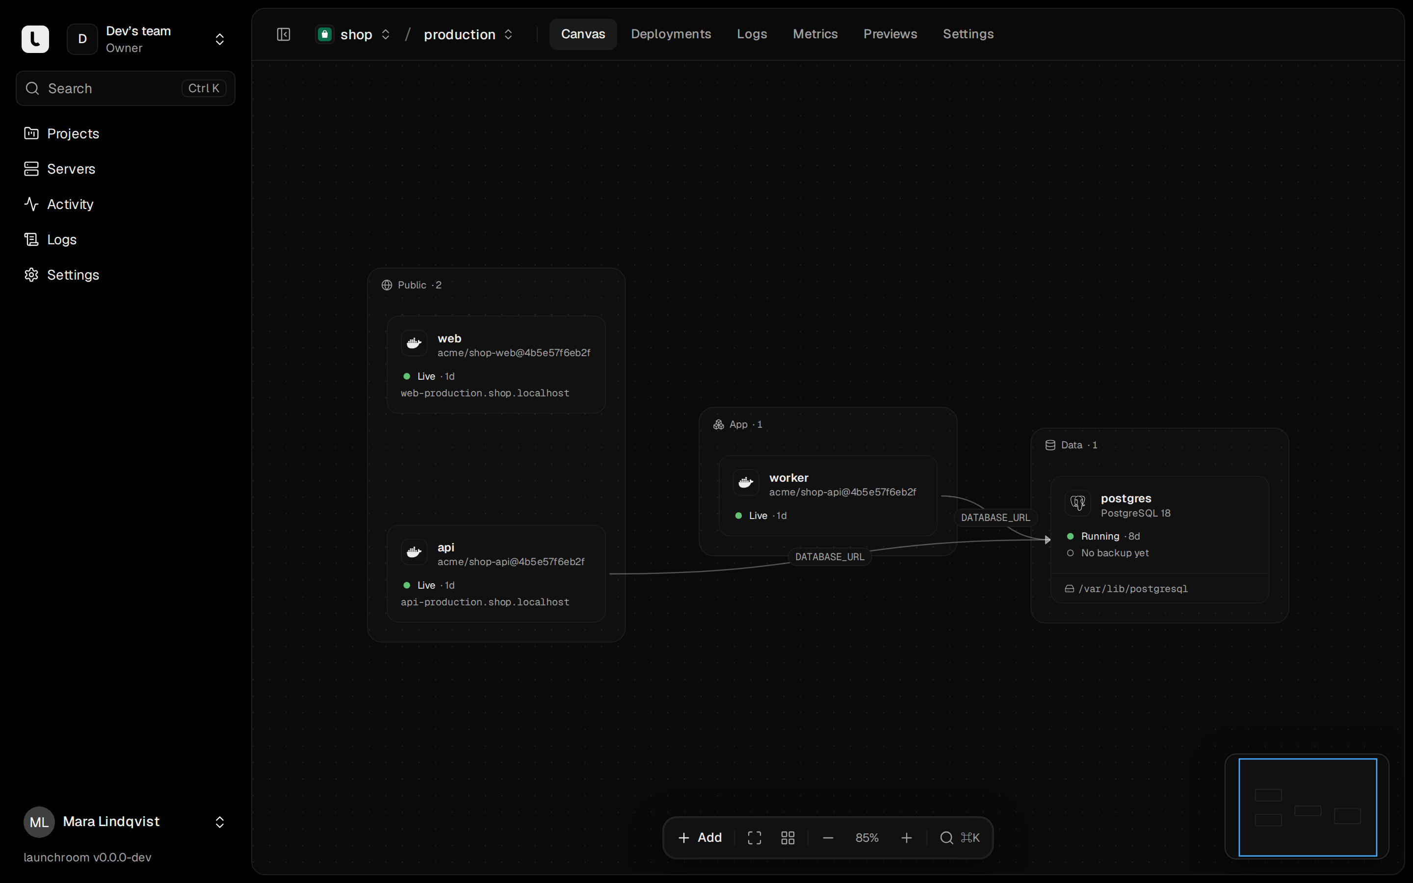Click the launchroom logo icon
The height and width of the screenshot is (883, 1413).
[35, 39]
